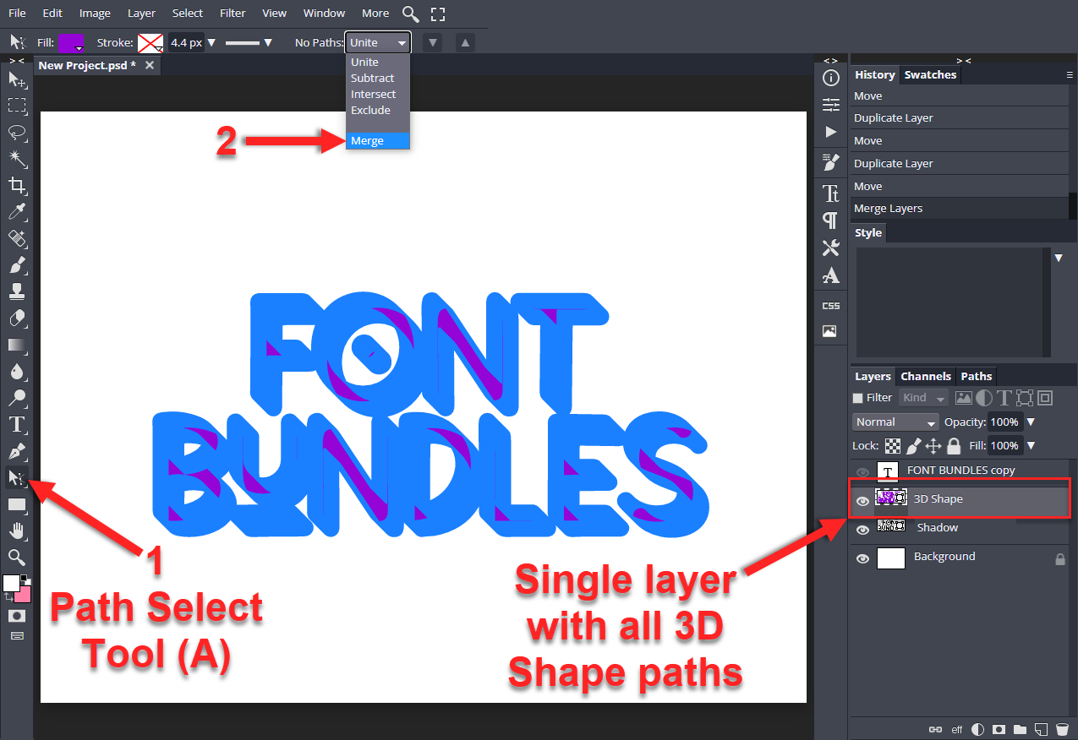The height and width of the screenshot is (740, 1078).
Task: Open the Properties sliders panel icon
Action: pos(831,105)
